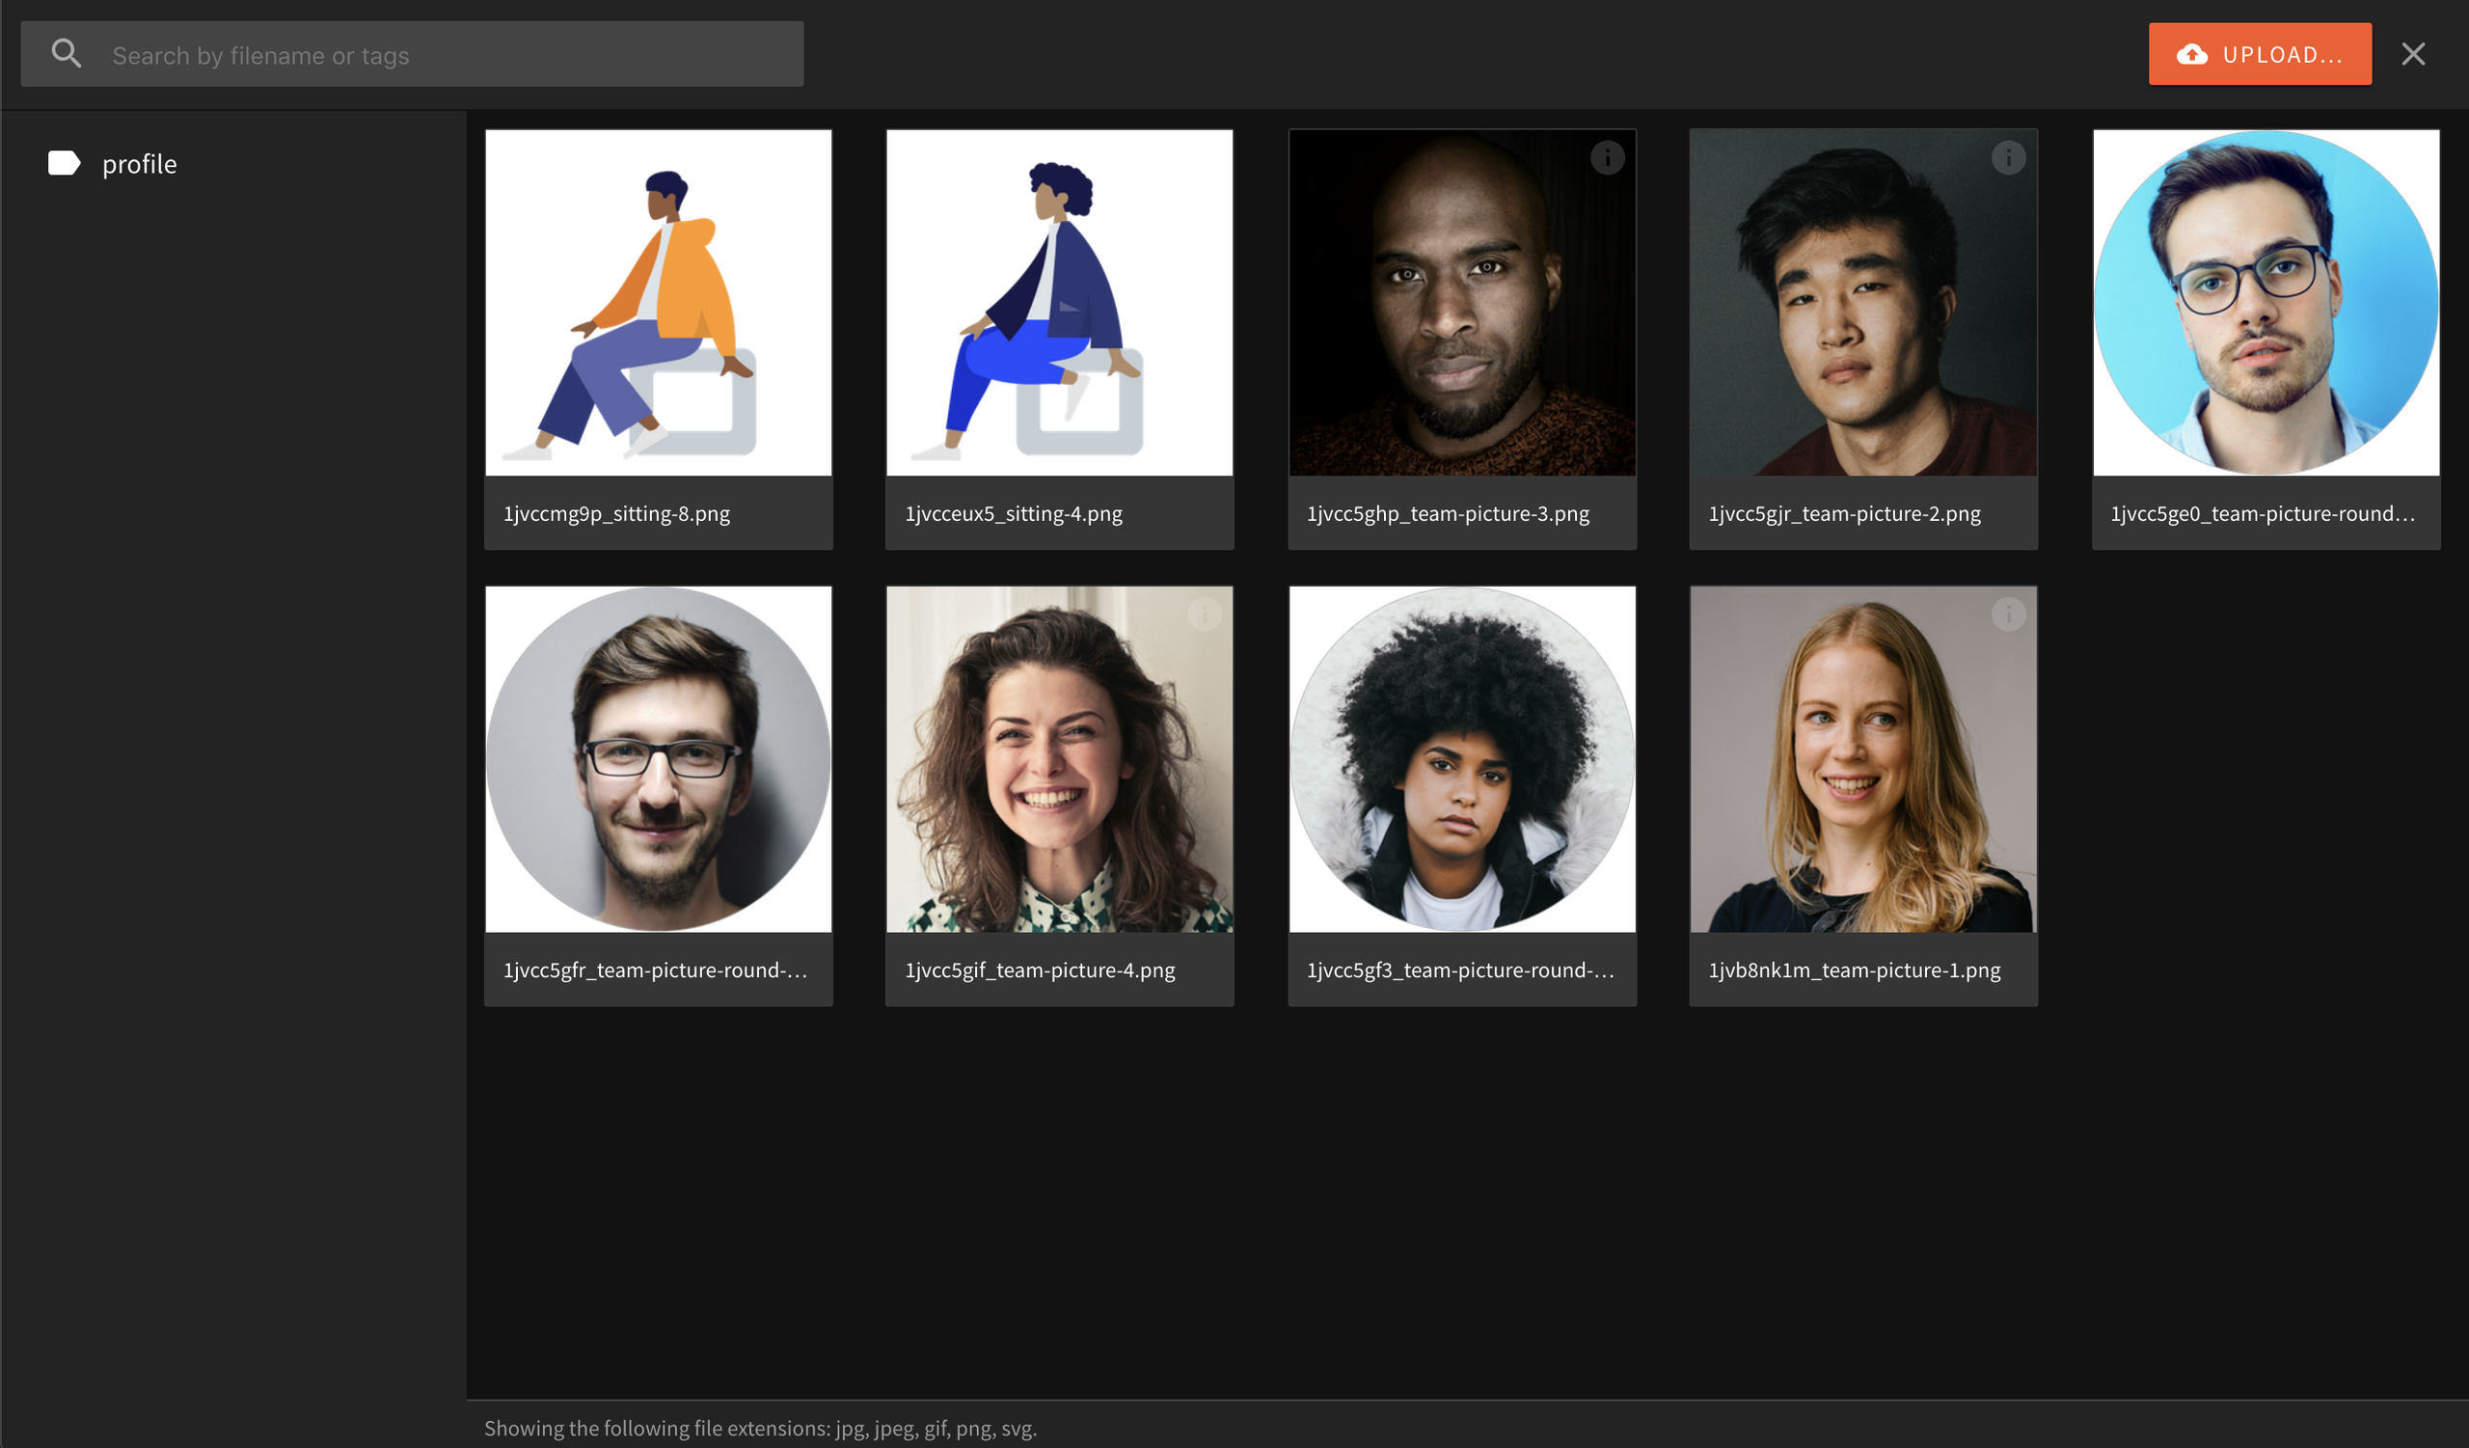The image size is (2469, 1448).
Task: Select 1jvcc5gfr round picture thumbnail
Action: 659,759
